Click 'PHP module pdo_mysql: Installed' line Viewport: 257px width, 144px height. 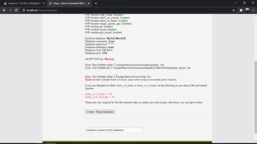pyautogui.click(x=104, y=32)
